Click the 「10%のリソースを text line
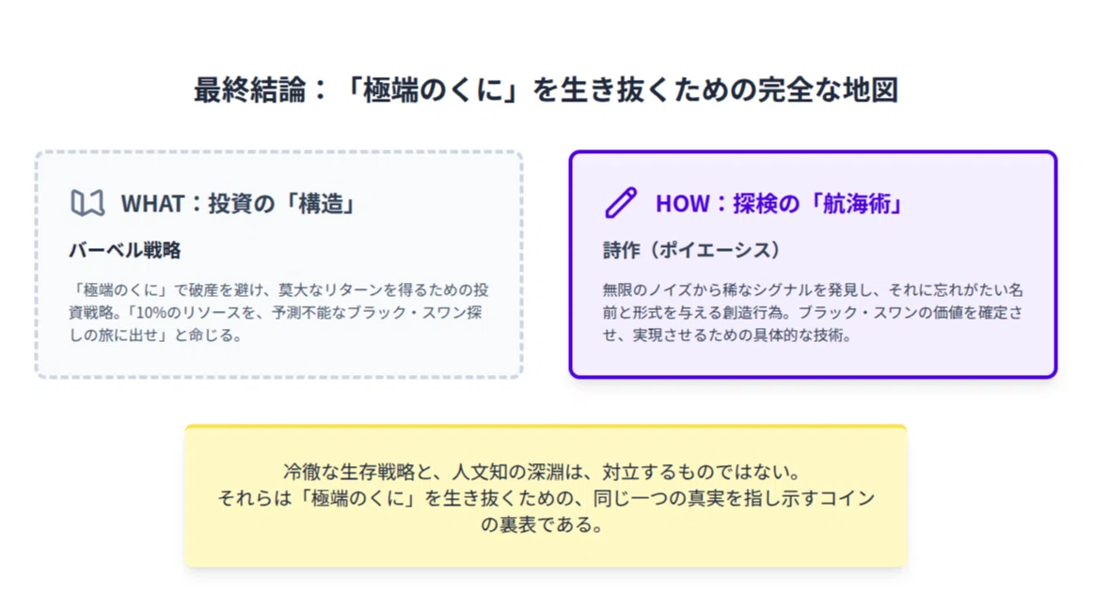Viewport: 1094px width, 608px height. (x=277, y=312)
